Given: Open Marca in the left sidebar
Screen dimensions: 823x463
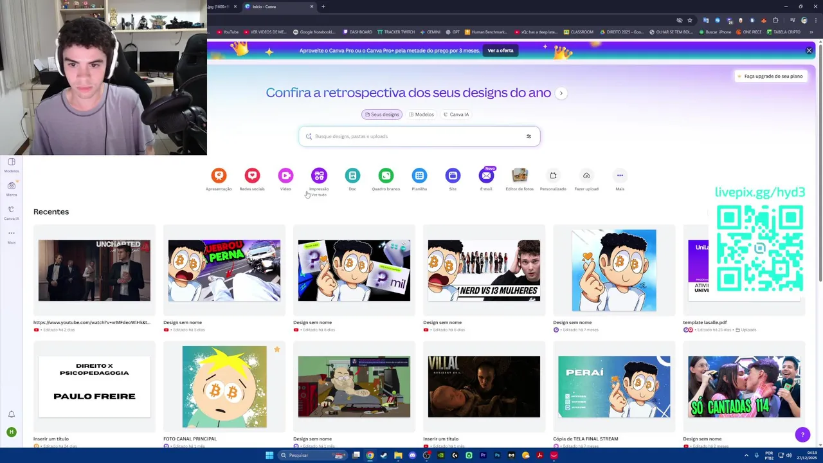Looking at the screenshot, I should [x=12, y=188].
